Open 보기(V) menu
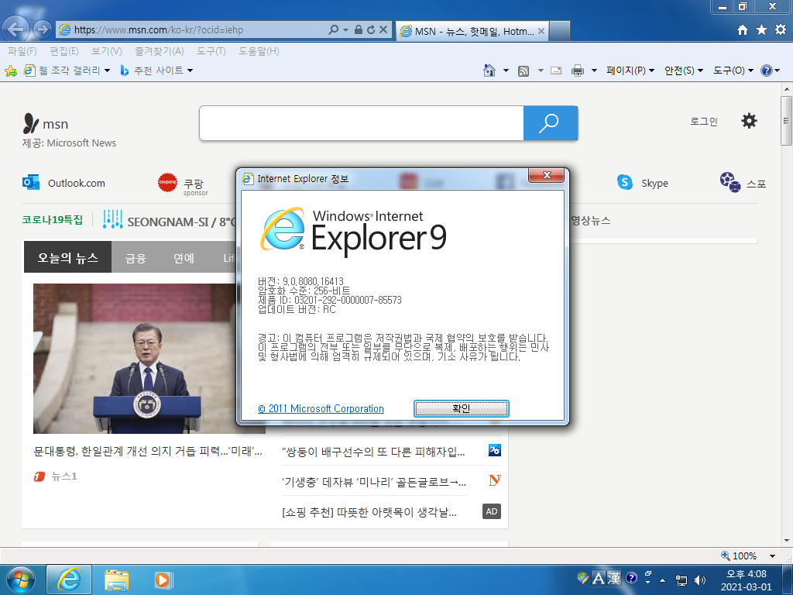793x595 pixels. 107,51
